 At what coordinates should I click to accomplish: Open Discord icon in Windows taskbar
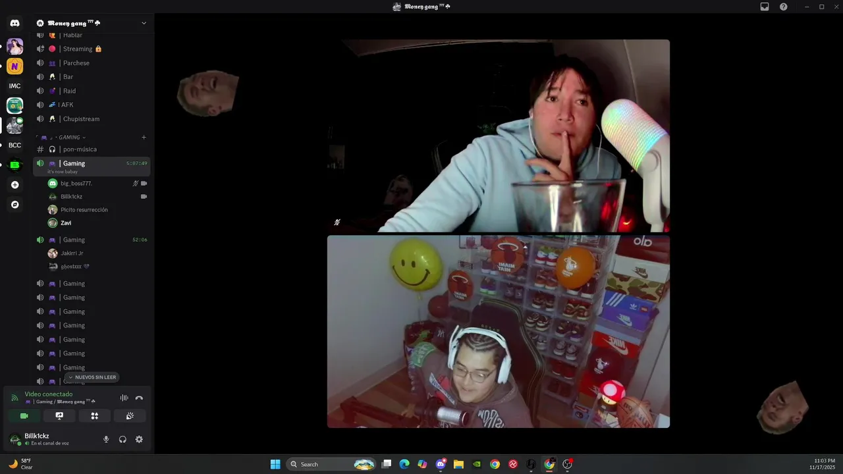pos(441,464)
